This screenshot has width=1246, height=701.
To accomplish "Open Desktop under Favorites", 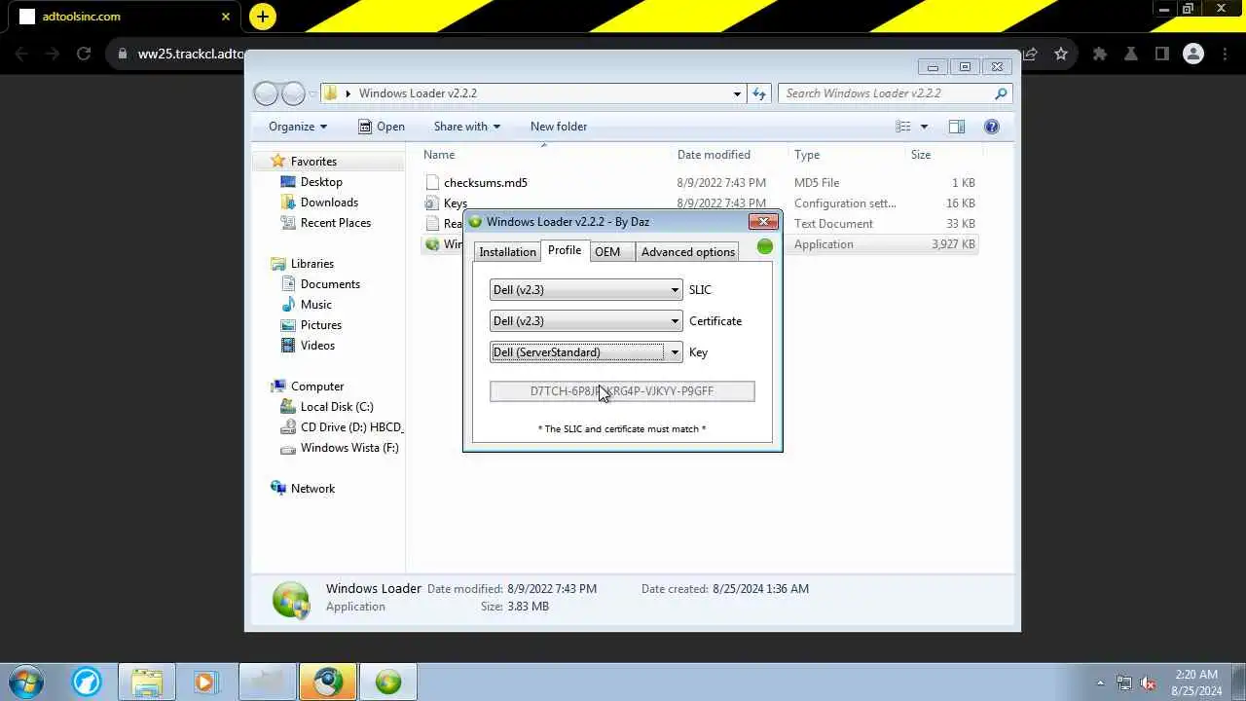I will [321, 182].
